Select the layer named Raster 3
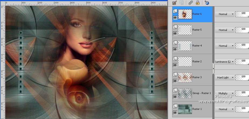Image resolution: width=249 pixels, height=119 pixels. coord(197,77)
